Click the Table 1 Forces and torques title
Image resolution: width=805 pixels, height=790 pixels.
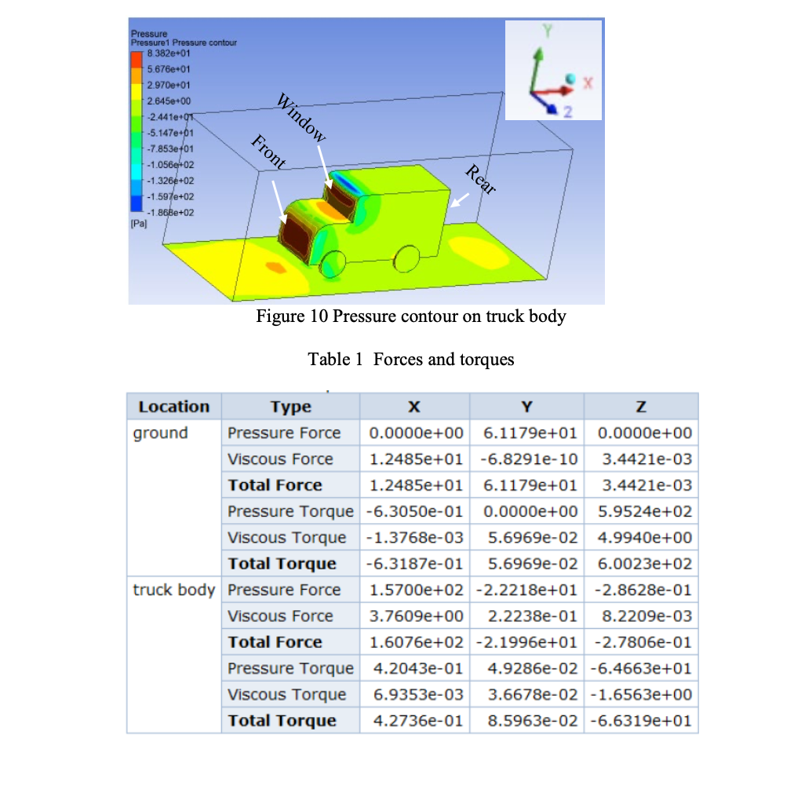[x=410, y=360]
